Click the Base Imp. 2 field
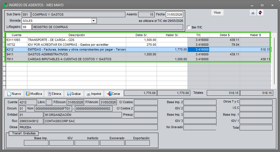The height and width of the screenshot is (152, 280). click(x=200, y=102)
